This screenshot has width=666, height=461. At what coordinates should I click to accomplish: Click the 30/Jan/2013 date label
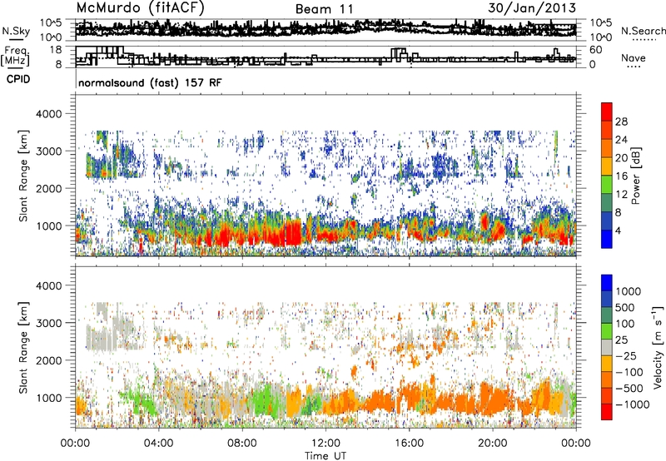pyautogui.click(x=532, y=7)
